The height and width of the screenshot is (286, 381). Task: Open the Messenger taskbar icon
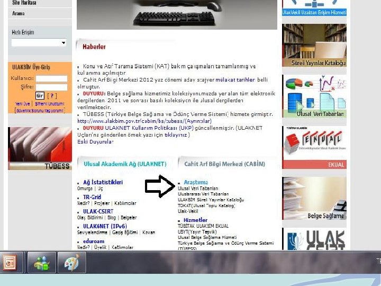click(42, 263)
